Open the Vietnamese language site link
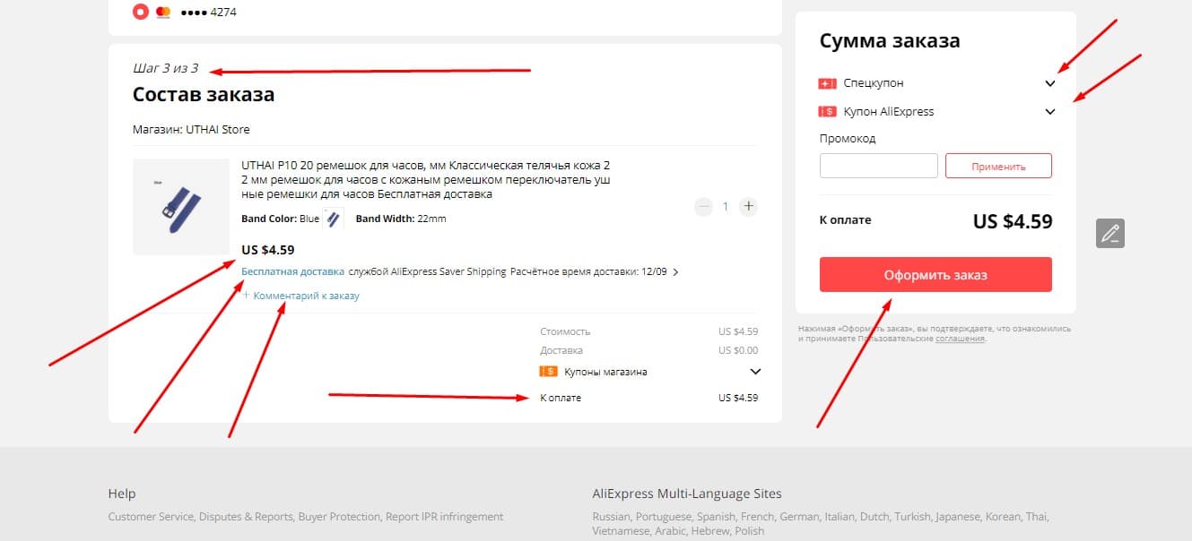This screenshot has height=541, width=1192. (622, 531)
